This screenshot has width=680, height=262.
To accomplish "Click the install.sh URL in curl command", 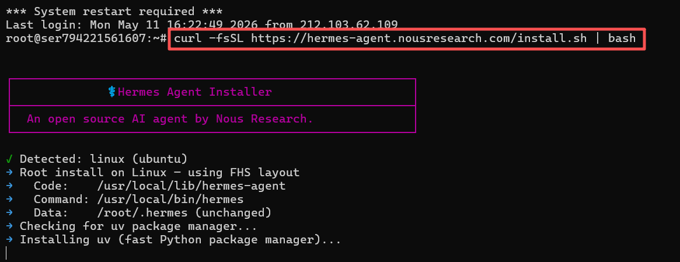I will coord(419,38).
